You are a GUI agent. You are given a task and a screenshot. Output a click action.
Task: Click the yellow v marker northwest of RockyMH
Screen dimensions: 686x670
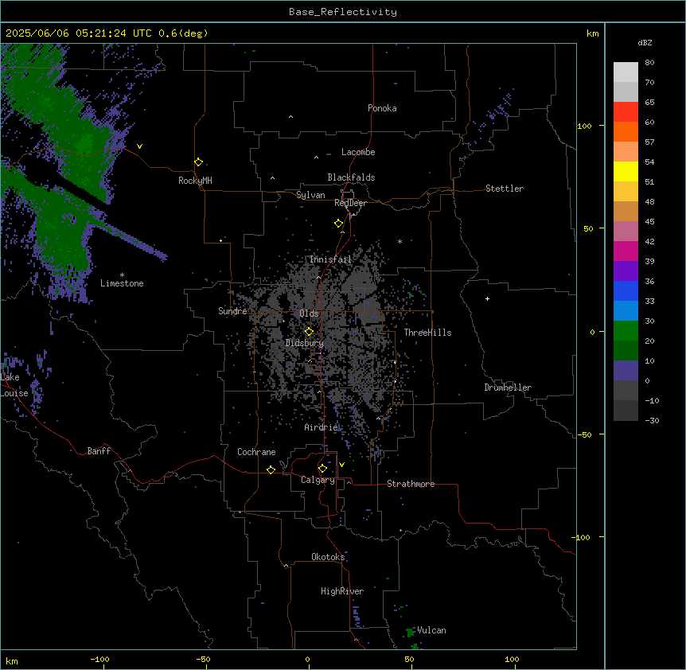point(139,146)
